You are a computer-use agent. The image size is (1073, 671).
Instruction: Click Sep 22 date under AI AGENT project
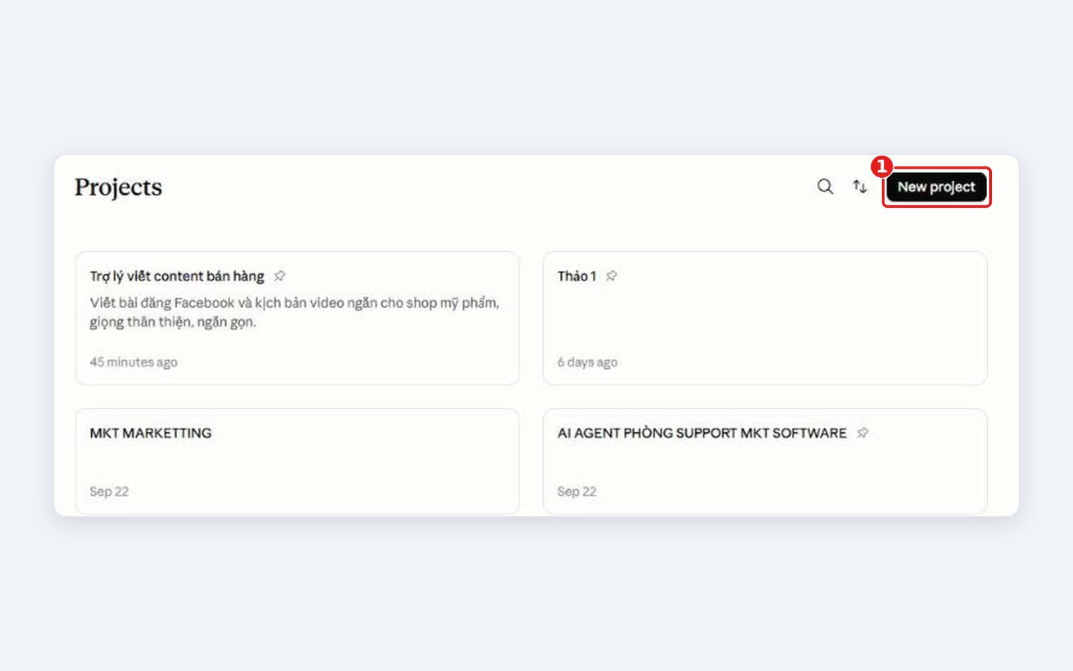pyautogui.click(x=577, y=491)
